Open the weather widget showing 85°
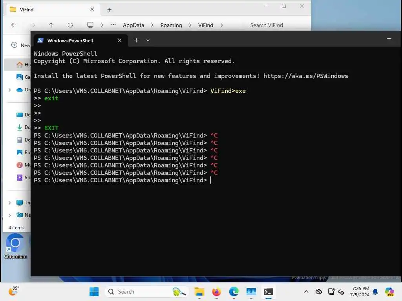The height and width of the screenshot is (301, 402). tap(14, 291)
